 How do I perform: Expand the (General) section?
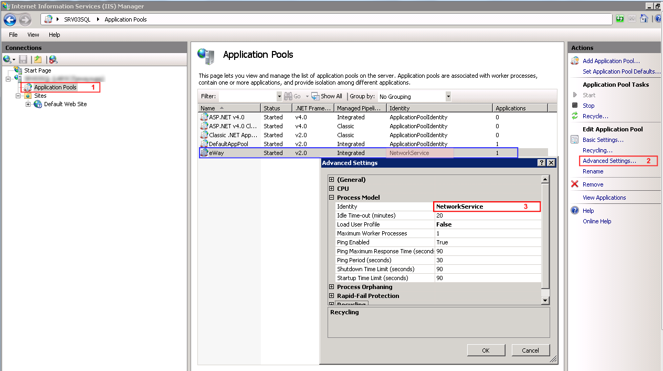click(332, 180)
